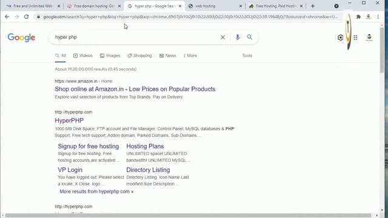Click into the 'hyper php' search field
Viewport: 388px width, 218px height.
136,37
